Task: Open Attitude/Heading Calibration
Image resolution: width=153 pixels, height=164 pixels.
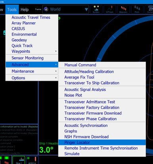Action: click(102, 72)
